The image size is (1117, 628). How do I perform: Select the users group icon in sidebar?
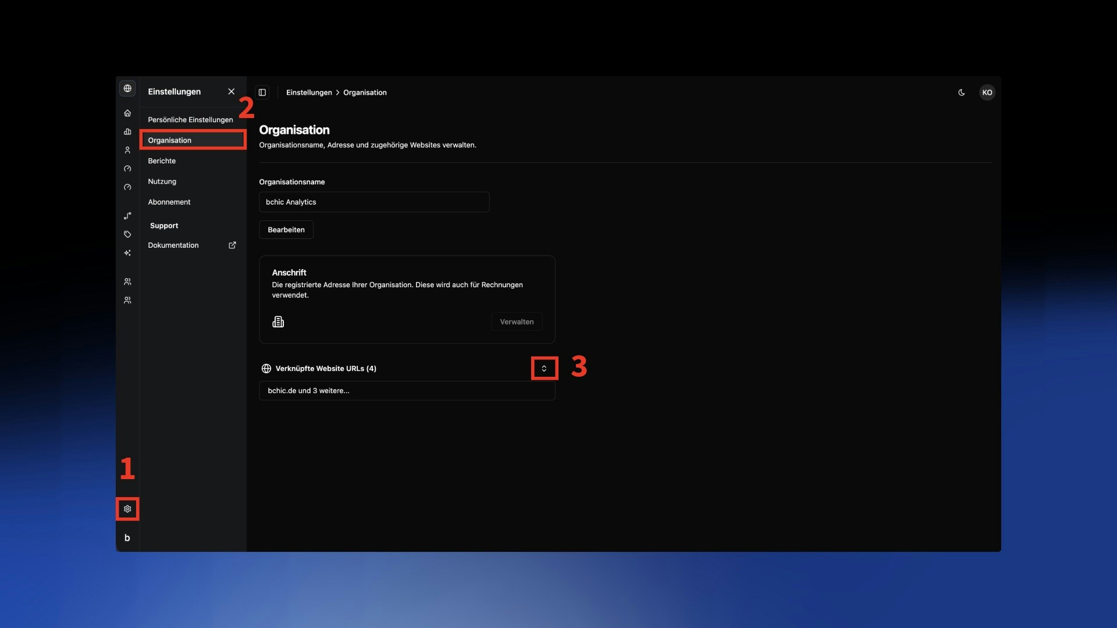[x=127, y=281]
